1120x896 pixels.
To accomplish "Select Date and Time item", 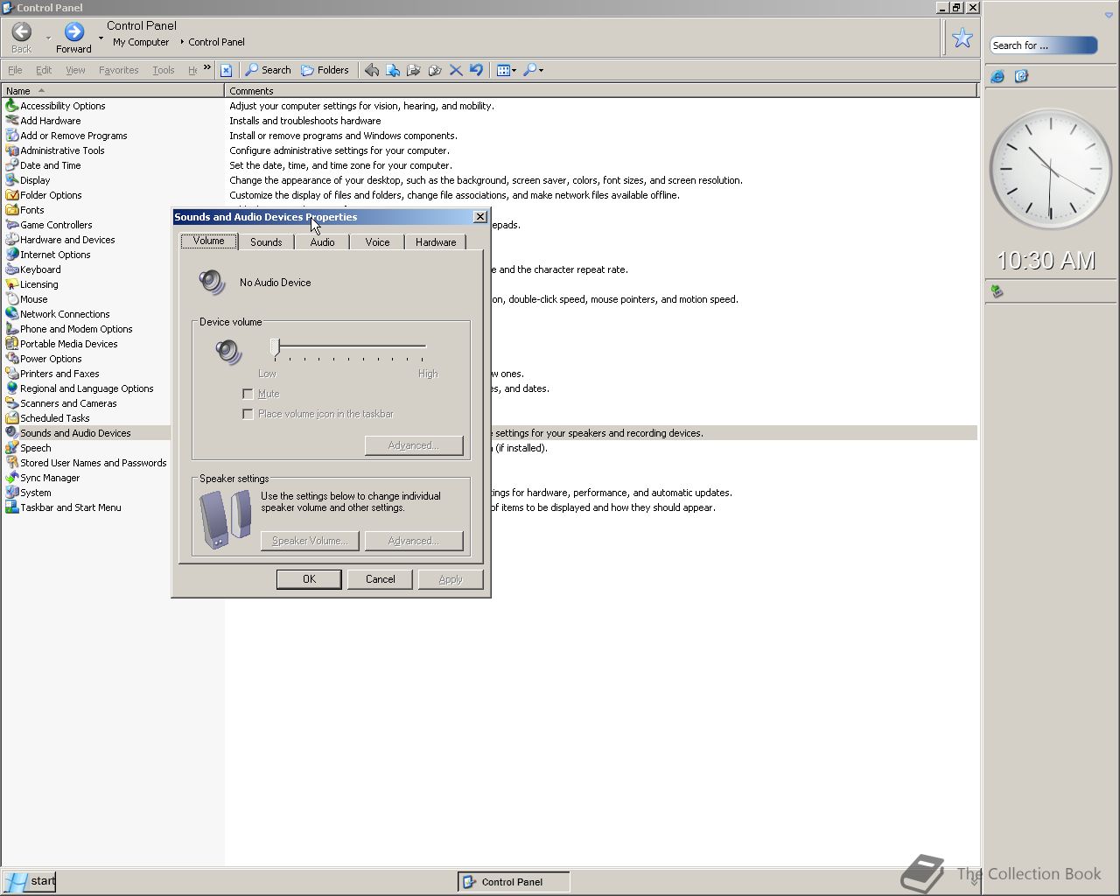I will click(x=43, y=165).
